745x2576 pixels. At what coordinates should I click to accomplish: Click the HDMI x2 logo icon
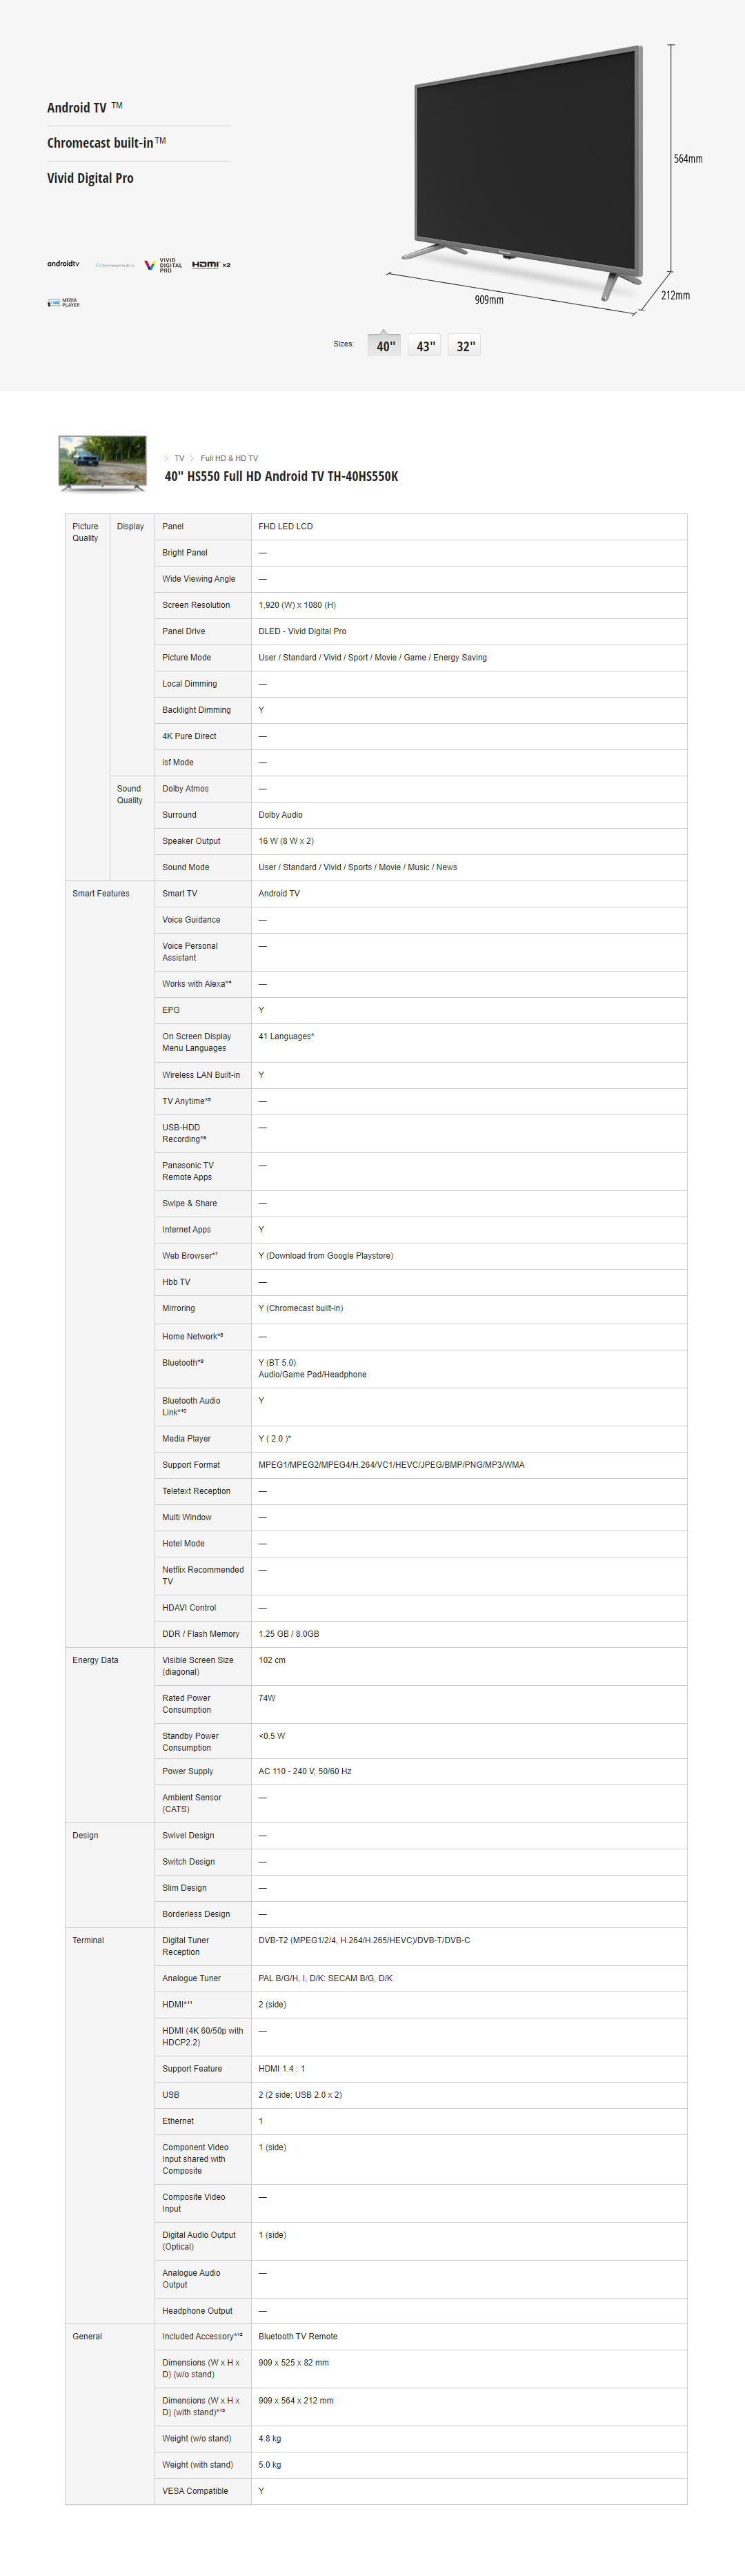pyautogui.click(x=211, y=265)
